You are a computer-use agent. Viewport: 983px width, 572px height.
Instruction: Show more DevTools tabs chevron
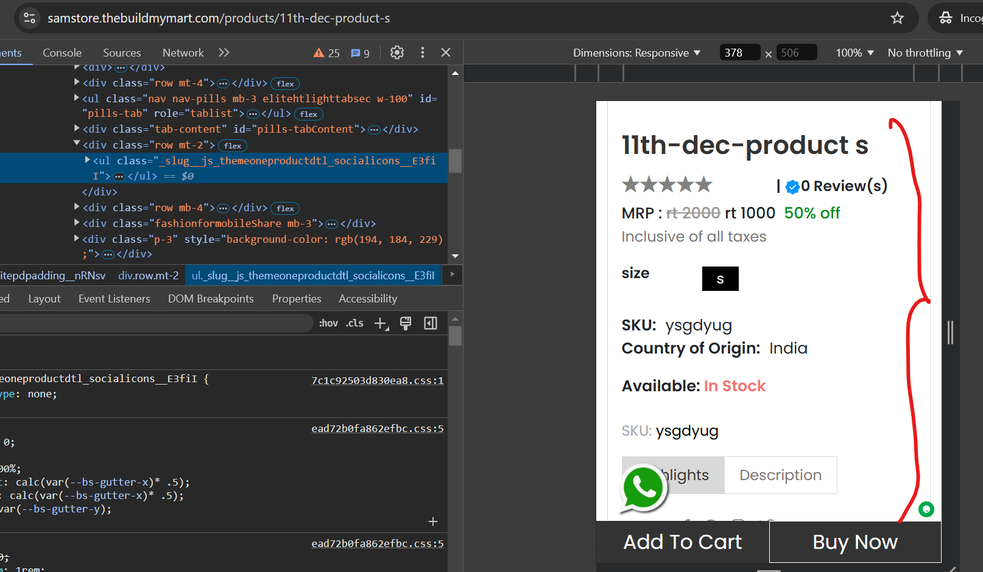click(224, 52)
